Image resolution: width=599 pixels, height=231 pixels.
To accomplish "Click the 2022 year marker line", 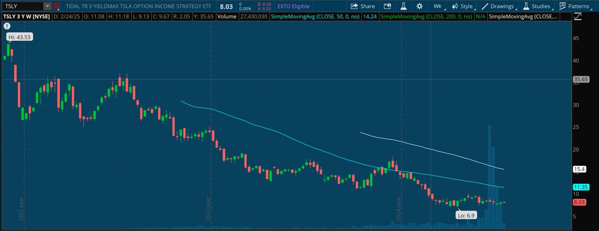I will (x=23, y=124).
